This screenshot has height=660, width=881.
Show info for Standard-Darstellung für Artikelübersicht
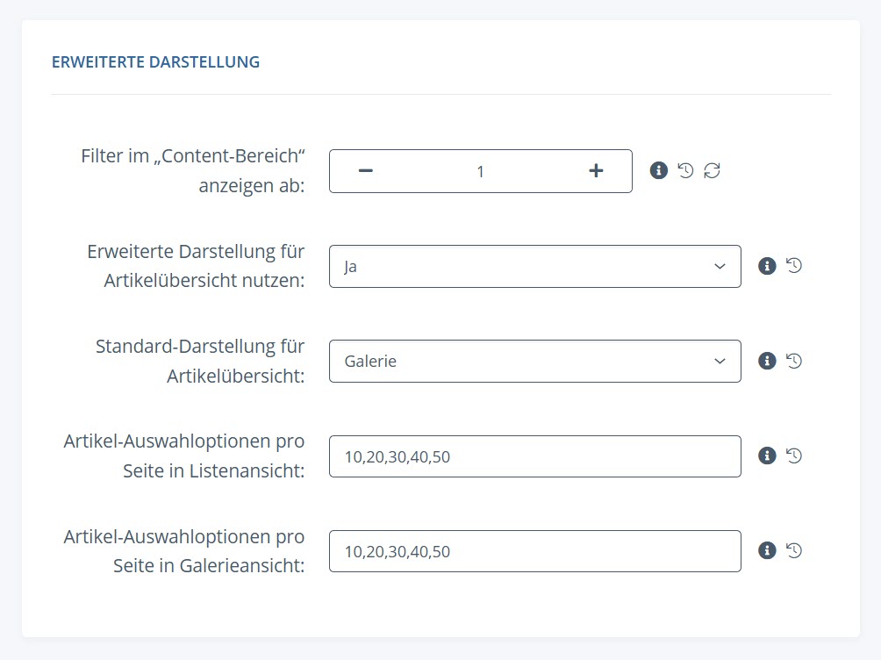[x=767, y=361]
